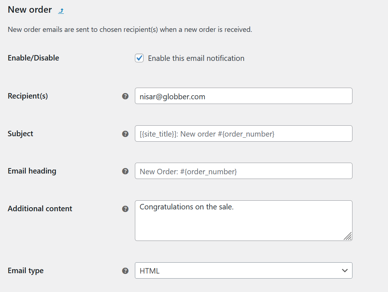Image resolution: width=388 pixels, height=292 pixels.
Task: Click the Email heading input field
Action: point(243,171)
